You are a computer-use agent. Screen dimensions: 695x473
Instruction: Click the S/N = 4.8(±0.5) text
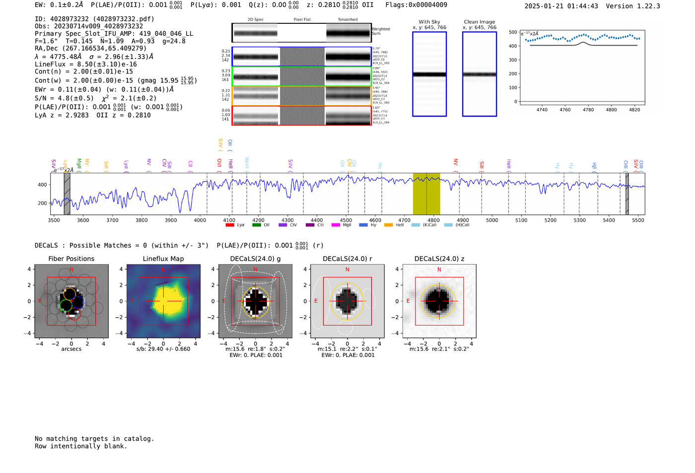click(x=64, y=98)
